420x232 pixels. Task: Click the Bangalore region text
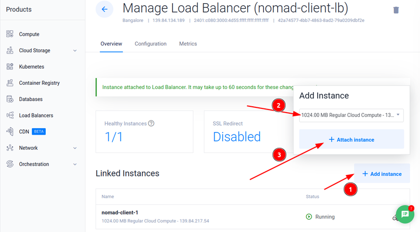(133, 20)
